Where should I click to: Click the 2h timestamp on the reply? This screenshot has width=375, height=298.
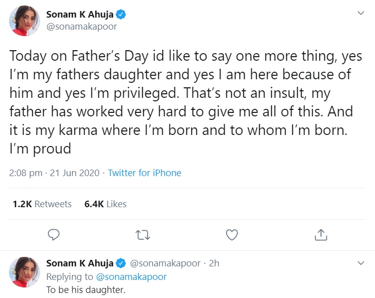click(x=214, y=263)
